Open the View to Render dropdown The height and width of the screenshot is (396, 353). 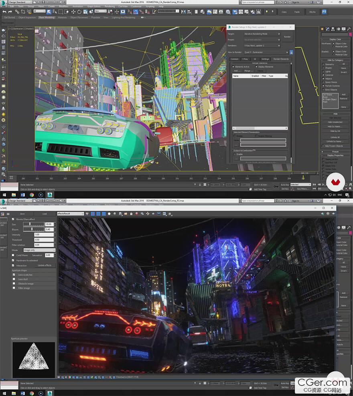266,52
